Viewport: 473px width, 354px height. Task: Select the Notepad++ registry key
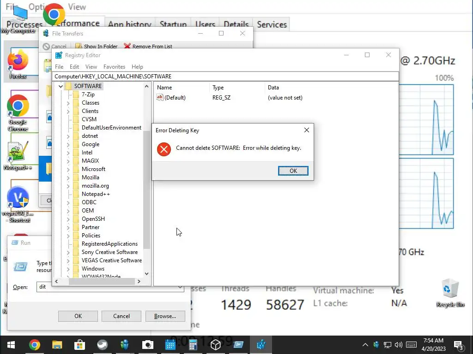96,194
